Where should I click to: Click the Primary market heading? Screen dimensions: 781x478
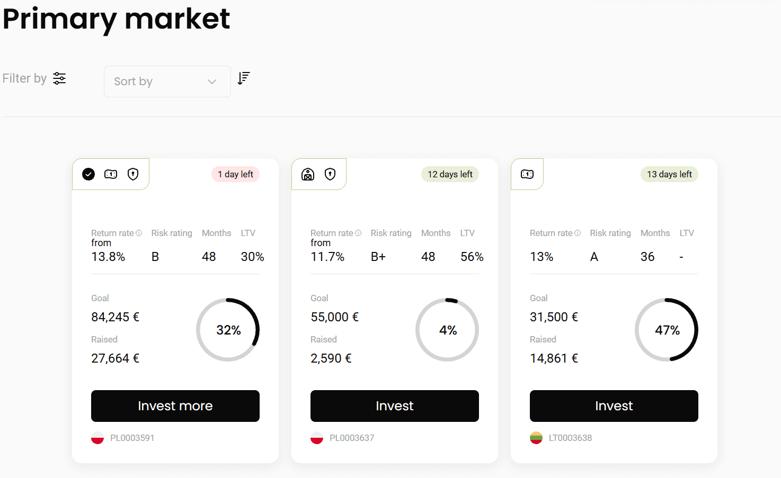pyautogui.click(x=117, y=20)
